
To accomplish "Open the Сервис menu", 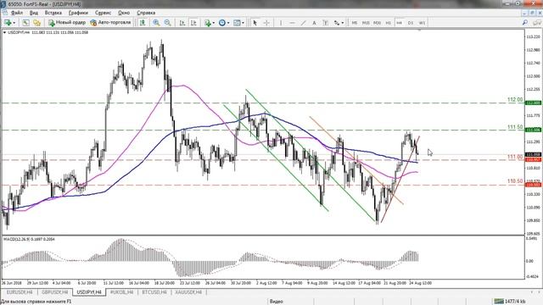I will tap(103, 13).
